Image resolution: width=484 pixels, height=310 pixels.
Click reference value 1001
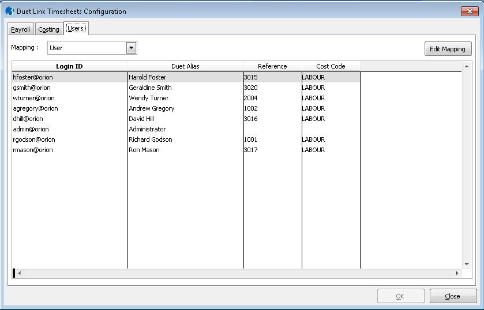[250, 140]
